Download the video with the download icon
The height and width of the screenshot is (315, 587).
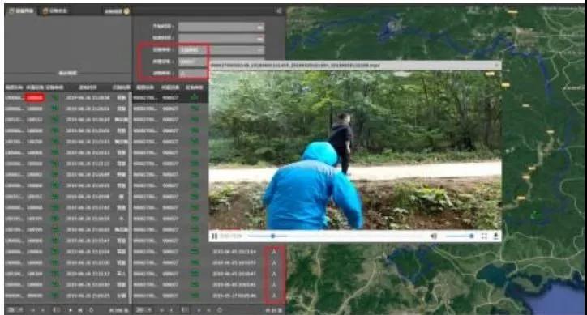click(495, 236)
